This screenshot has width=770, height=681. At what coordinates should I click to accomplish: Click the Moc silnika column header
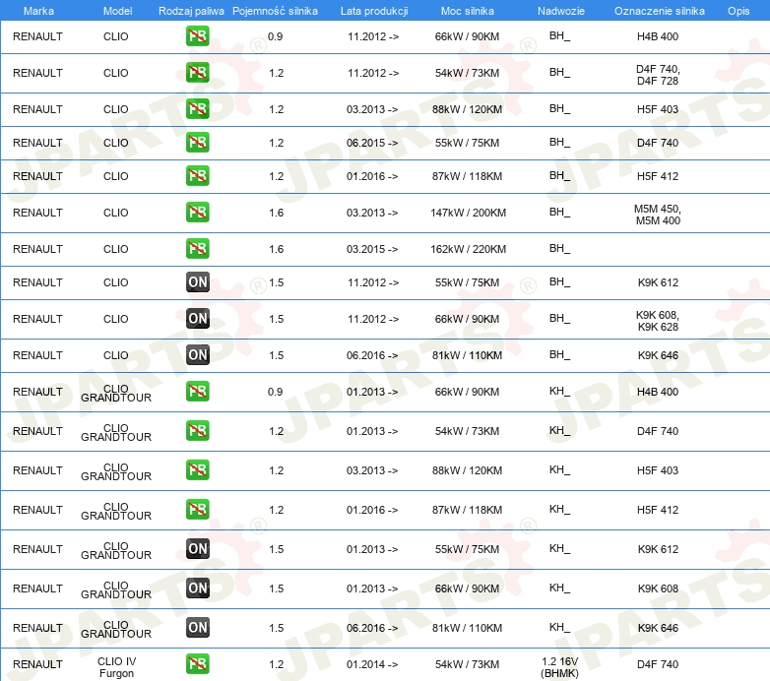467,11
